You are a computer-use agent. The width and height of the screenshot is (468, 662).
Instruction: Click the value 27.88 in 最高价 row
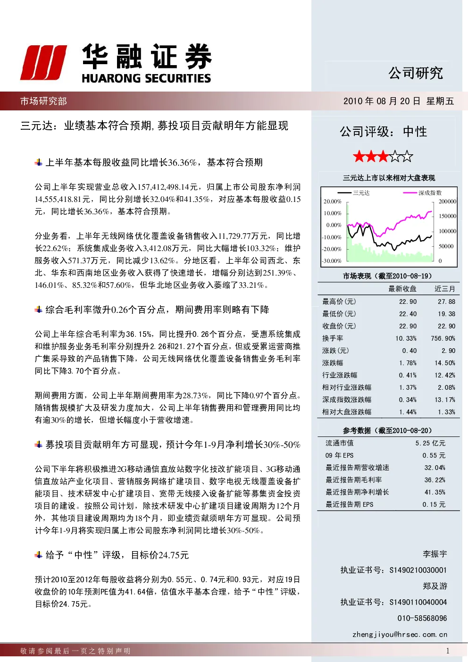coord(446,302)
